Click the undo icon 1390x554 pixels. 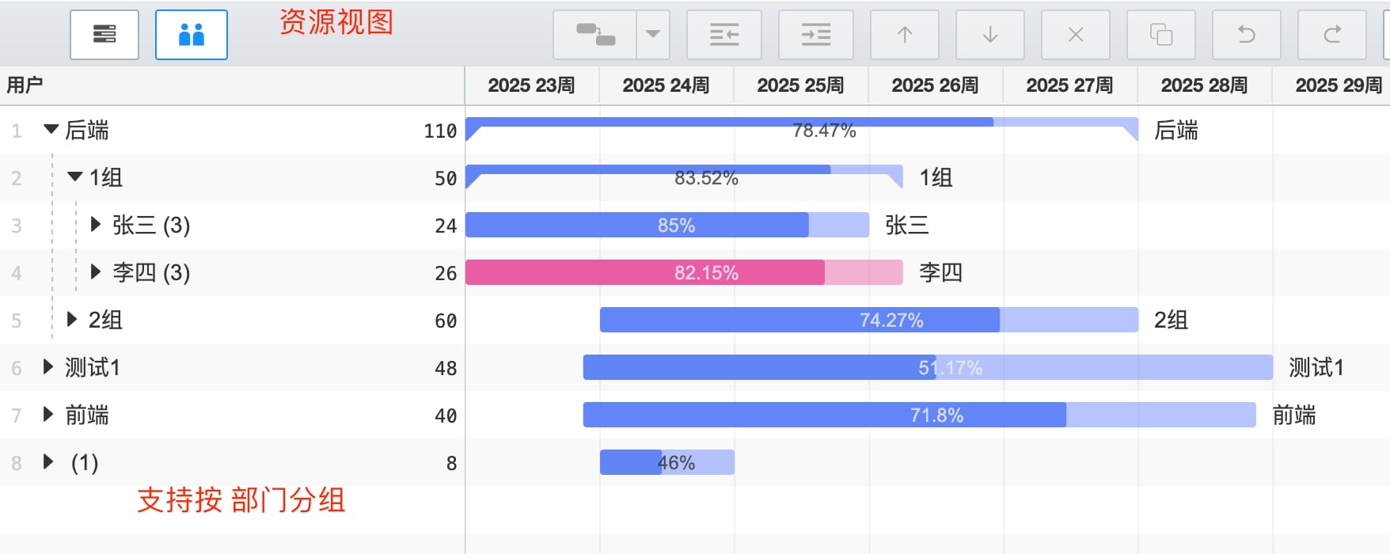(1247, 35)
